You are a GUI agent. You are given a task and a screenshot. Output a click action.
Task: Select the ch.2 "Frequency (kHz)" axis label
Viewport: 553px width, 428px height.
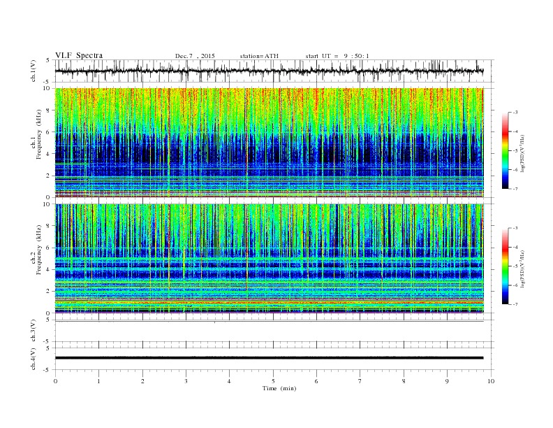pos(39,249)
